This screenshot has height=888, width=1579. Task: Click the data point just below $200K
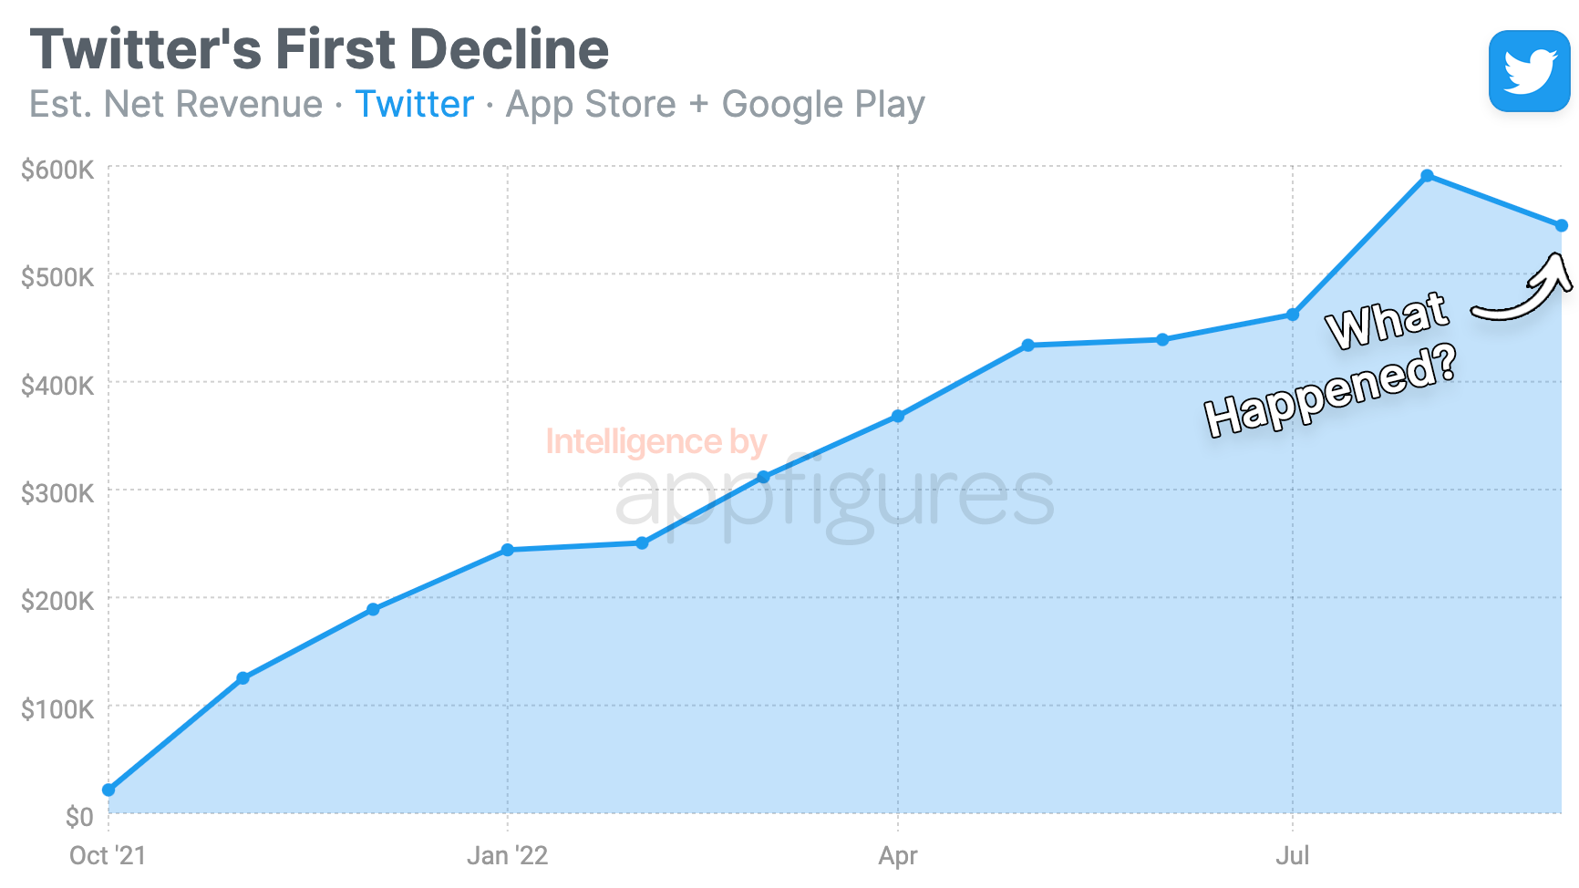373,609
